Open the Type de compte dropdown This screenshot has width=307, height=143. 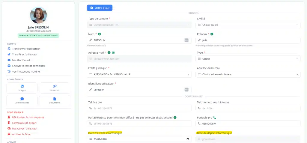(139, 25)
